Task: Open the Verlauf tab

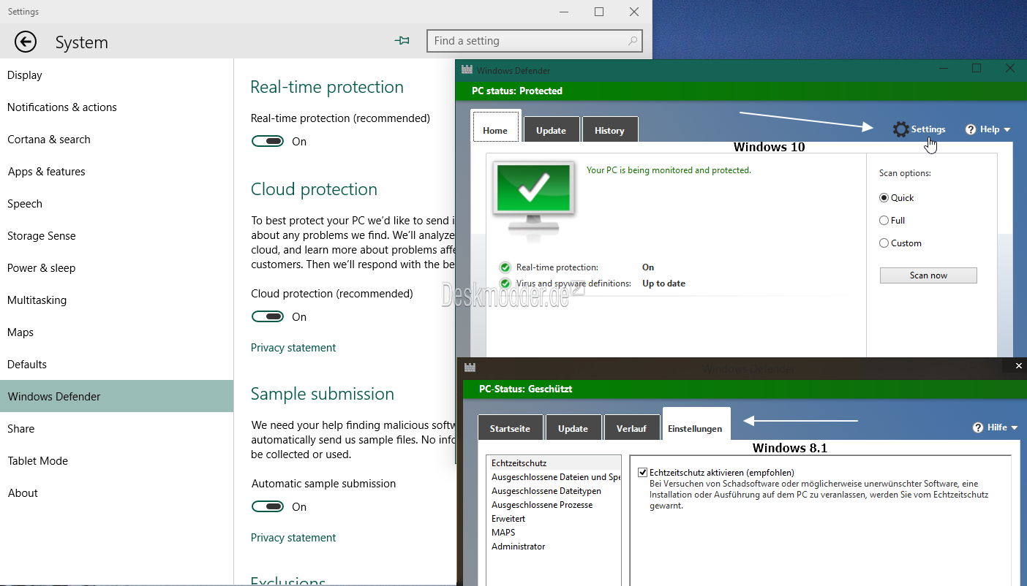Action: (x=631, y=427)
